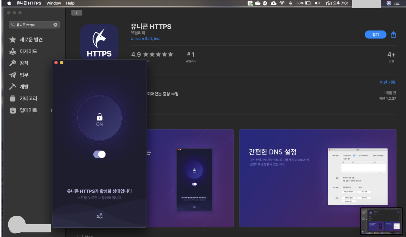Close the Unicorn HTTPS window with red button
Screen dimensions: 406x237
(56, 63)
